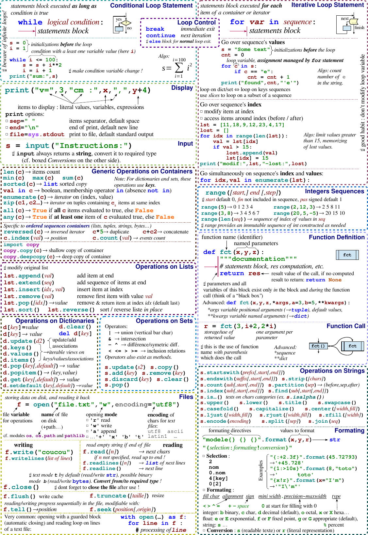Select the 'Operations on Sets' heading
The height and width of the screenshot is (535, 368).
coord(164,321)
